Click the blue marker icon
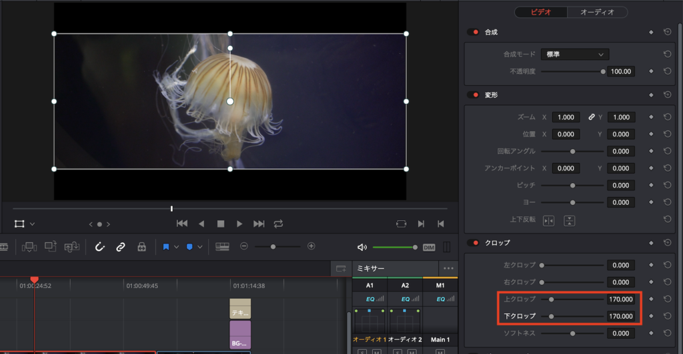The image size is (683, 354). coord(189,247)
